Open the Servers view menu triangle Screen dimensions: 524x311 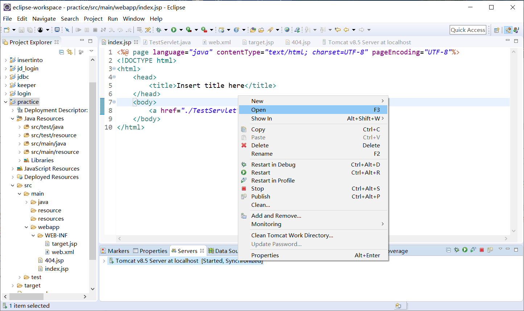coord(500,249)
